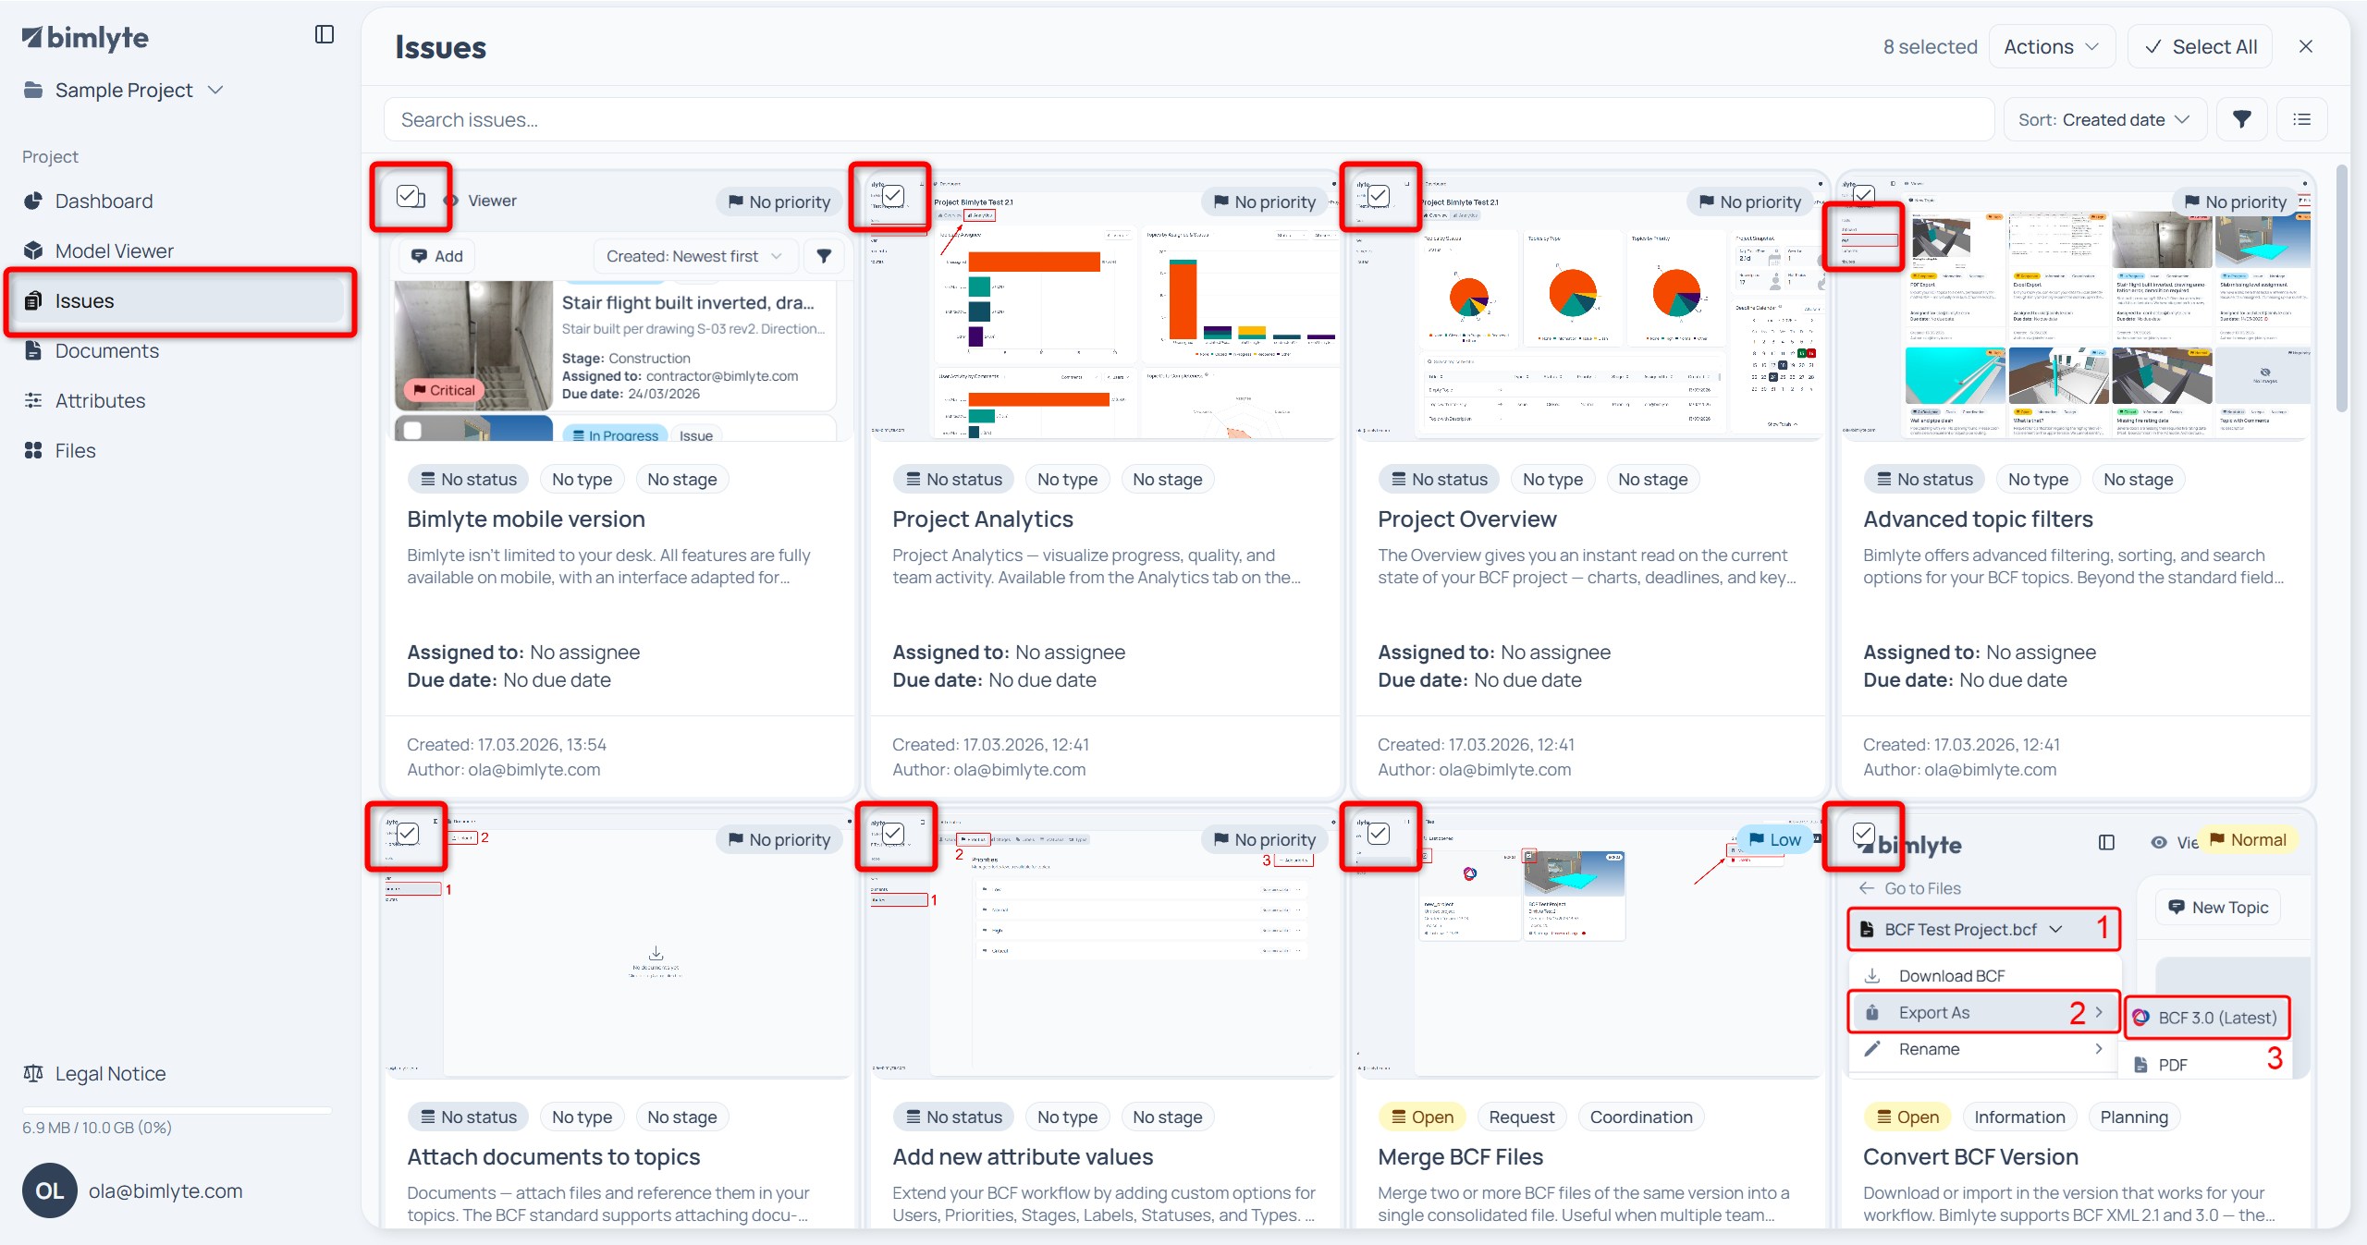Uncheck Add new attribute values checkbox
2367x1245 pixels.
tap(893, 834)
